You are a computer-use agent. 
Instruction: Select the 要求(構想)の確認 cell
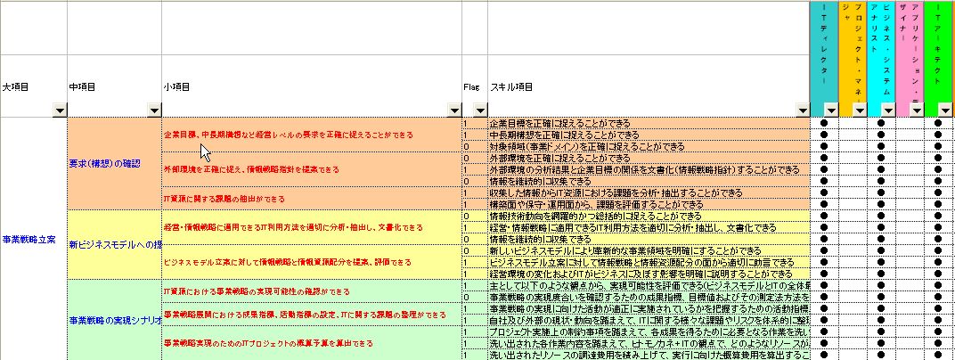click(114, 163)
